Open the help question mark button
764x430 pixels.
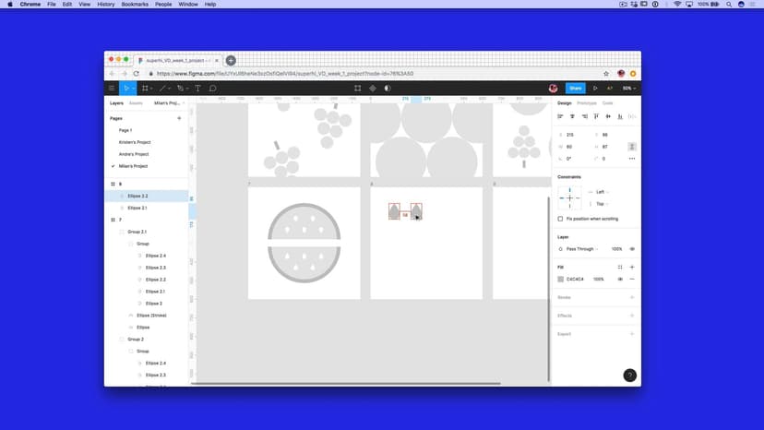click(x=629, y=376)
